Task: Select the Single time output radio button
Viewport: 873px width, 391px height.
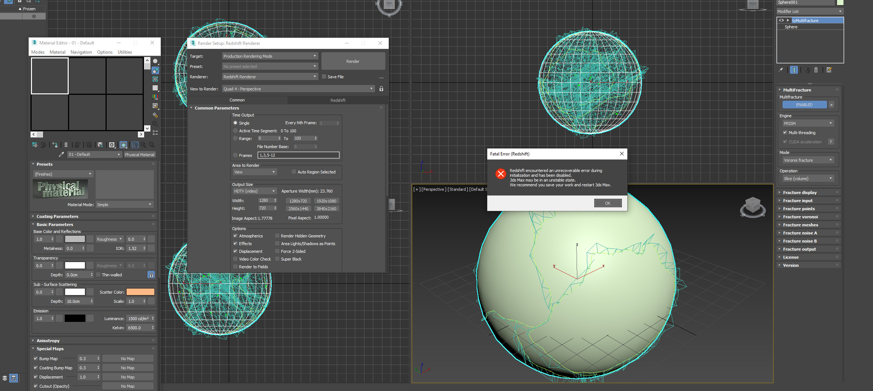Action: 235,123
